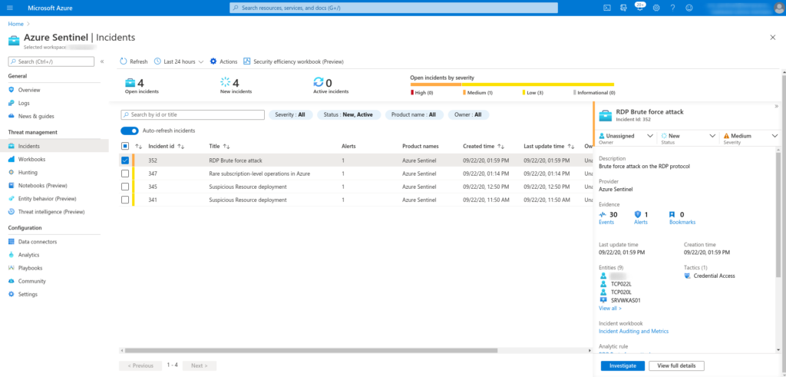Toggle Auto-refresh incidents switch
786x377 pixels.
tap(129, 131)
